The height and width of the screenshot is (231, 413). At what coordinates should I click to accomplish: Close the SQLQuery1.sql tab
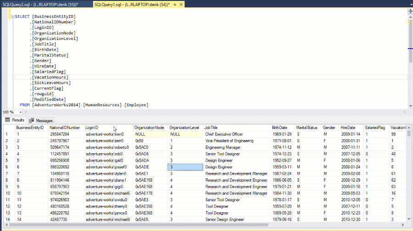coord(181,4)
